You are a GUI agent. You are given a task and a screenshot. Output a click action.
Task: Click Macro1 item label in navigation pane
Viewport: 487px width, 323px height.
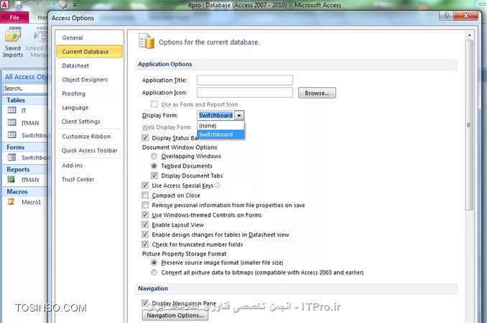pos(32,202)
